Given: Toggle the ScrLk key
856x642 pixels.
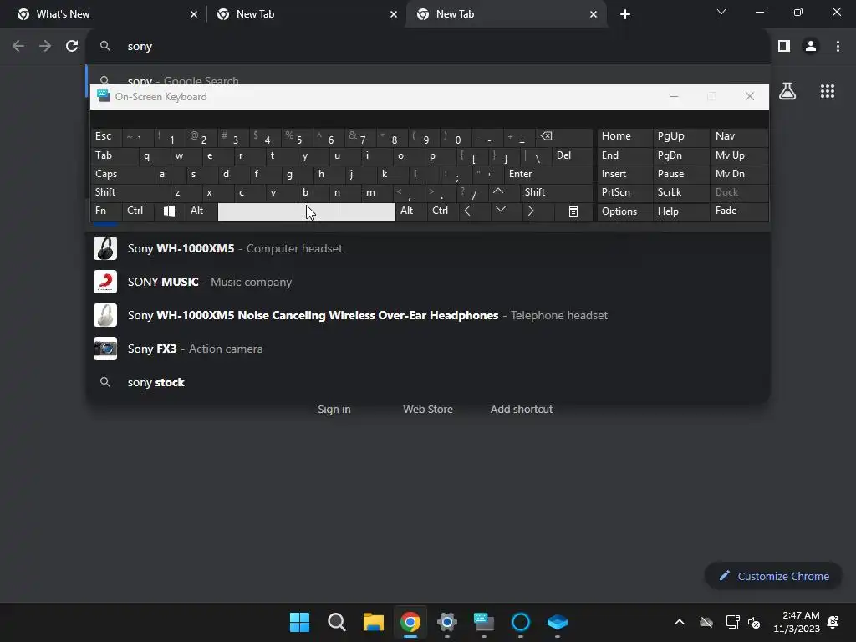Looking at the screenshot, I should click(680, 192).
